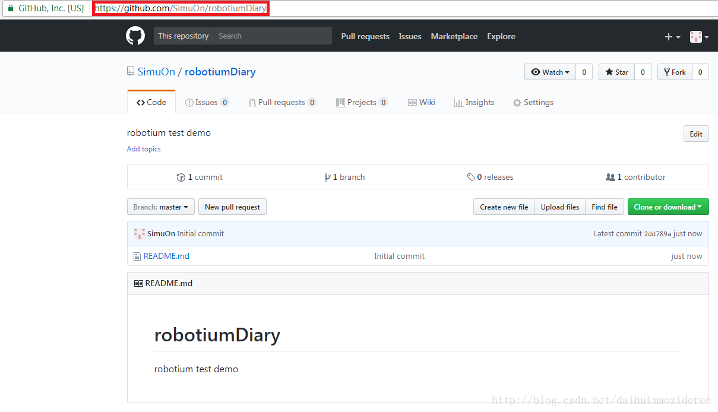Open the README.md file link
718x412 pixels.
point(166,256)
